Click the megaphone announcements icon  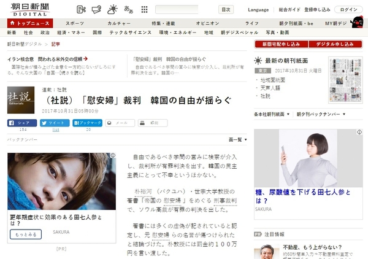[x=96, y=10]
